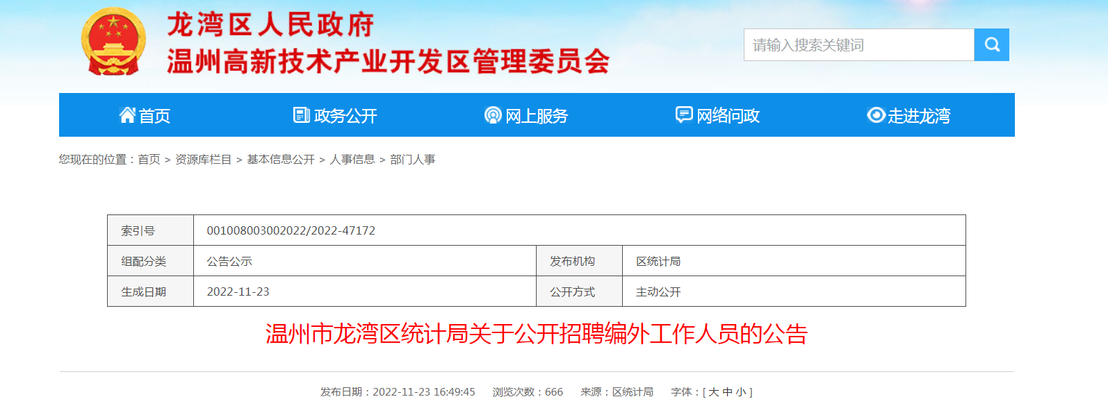Image resolution: width=1108 pixels, height=406 pixels.
Task: Click the service icon beside 网上服务
Action: pyautogui.click(x=493, y=115)
